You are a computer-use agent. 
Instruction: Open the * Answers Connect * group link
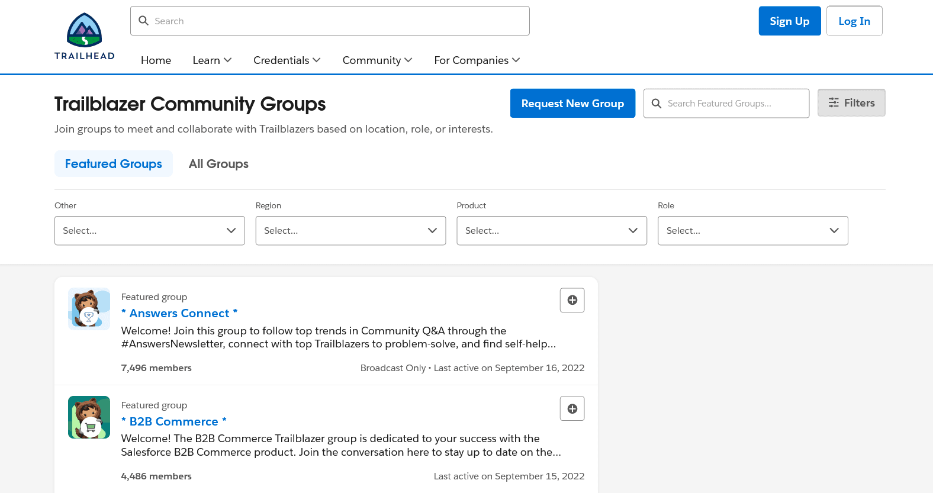[x=179, y=313]
